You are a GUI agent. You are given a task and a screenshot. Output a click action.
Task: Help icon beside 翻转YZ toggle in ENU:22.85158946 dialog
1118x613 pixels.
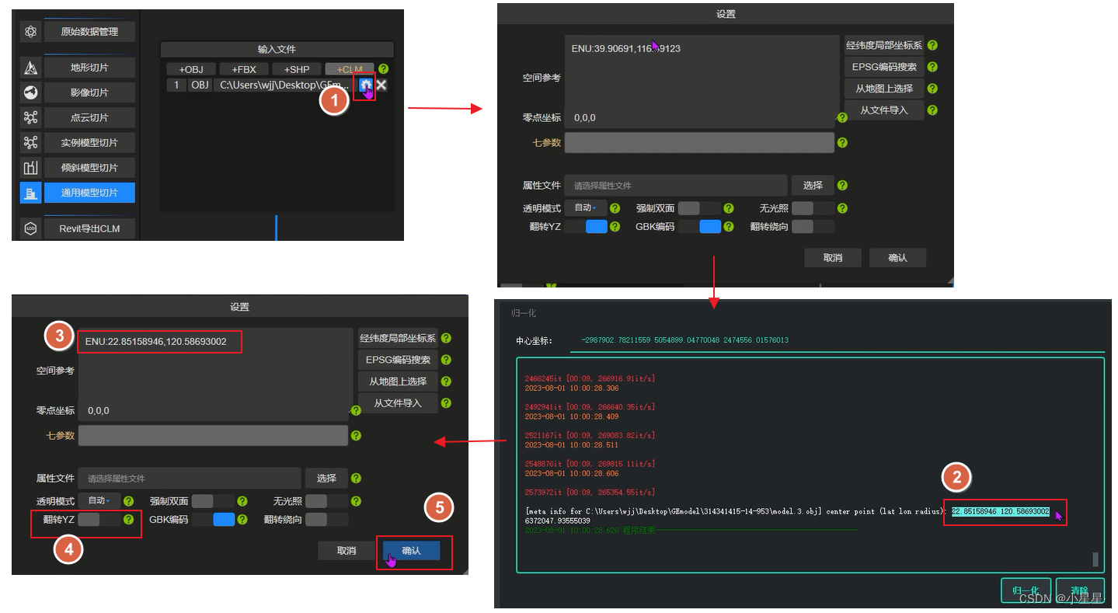pyautogui.click(x=129, y=520)
